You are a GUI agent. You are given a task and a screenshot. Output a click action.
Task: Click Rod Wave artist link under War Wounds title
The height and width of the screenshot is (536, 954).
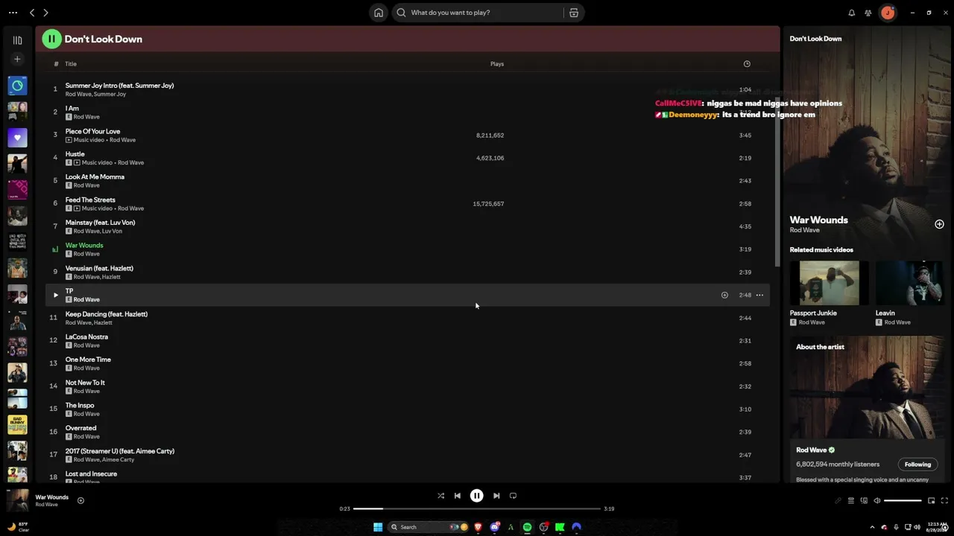804,230
